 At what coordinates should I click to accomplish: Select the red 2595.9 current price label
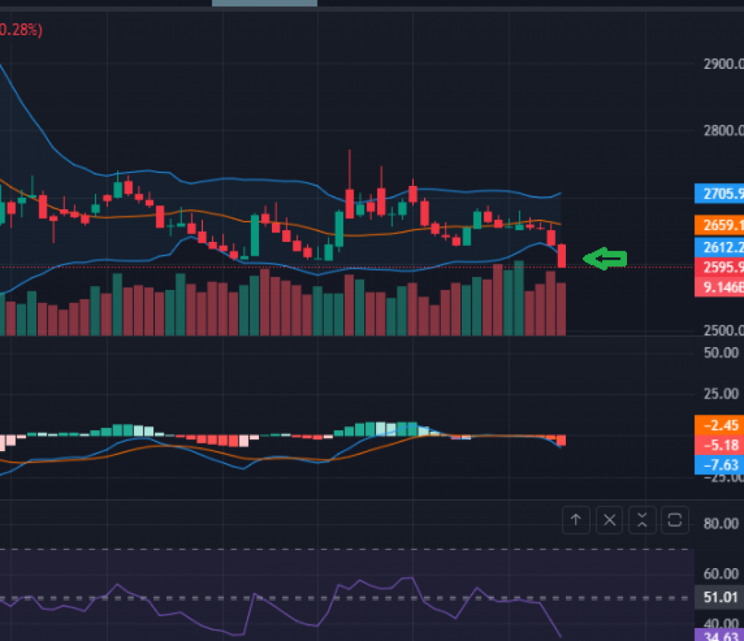[x=719, y=267]
